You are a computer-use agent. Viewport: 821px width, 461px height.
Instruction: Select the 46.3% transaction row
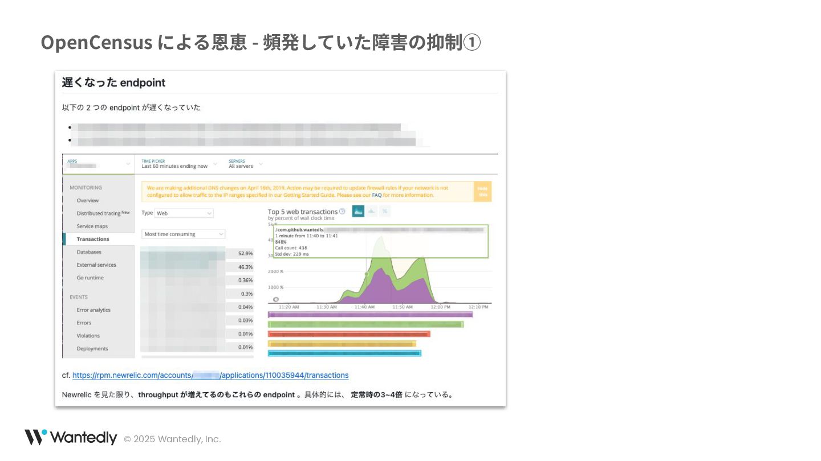197,267
